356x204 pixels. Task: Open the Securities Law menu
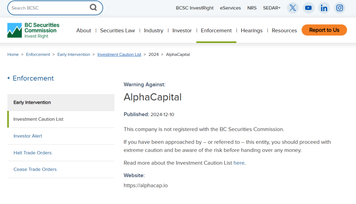tap(118, 31)
